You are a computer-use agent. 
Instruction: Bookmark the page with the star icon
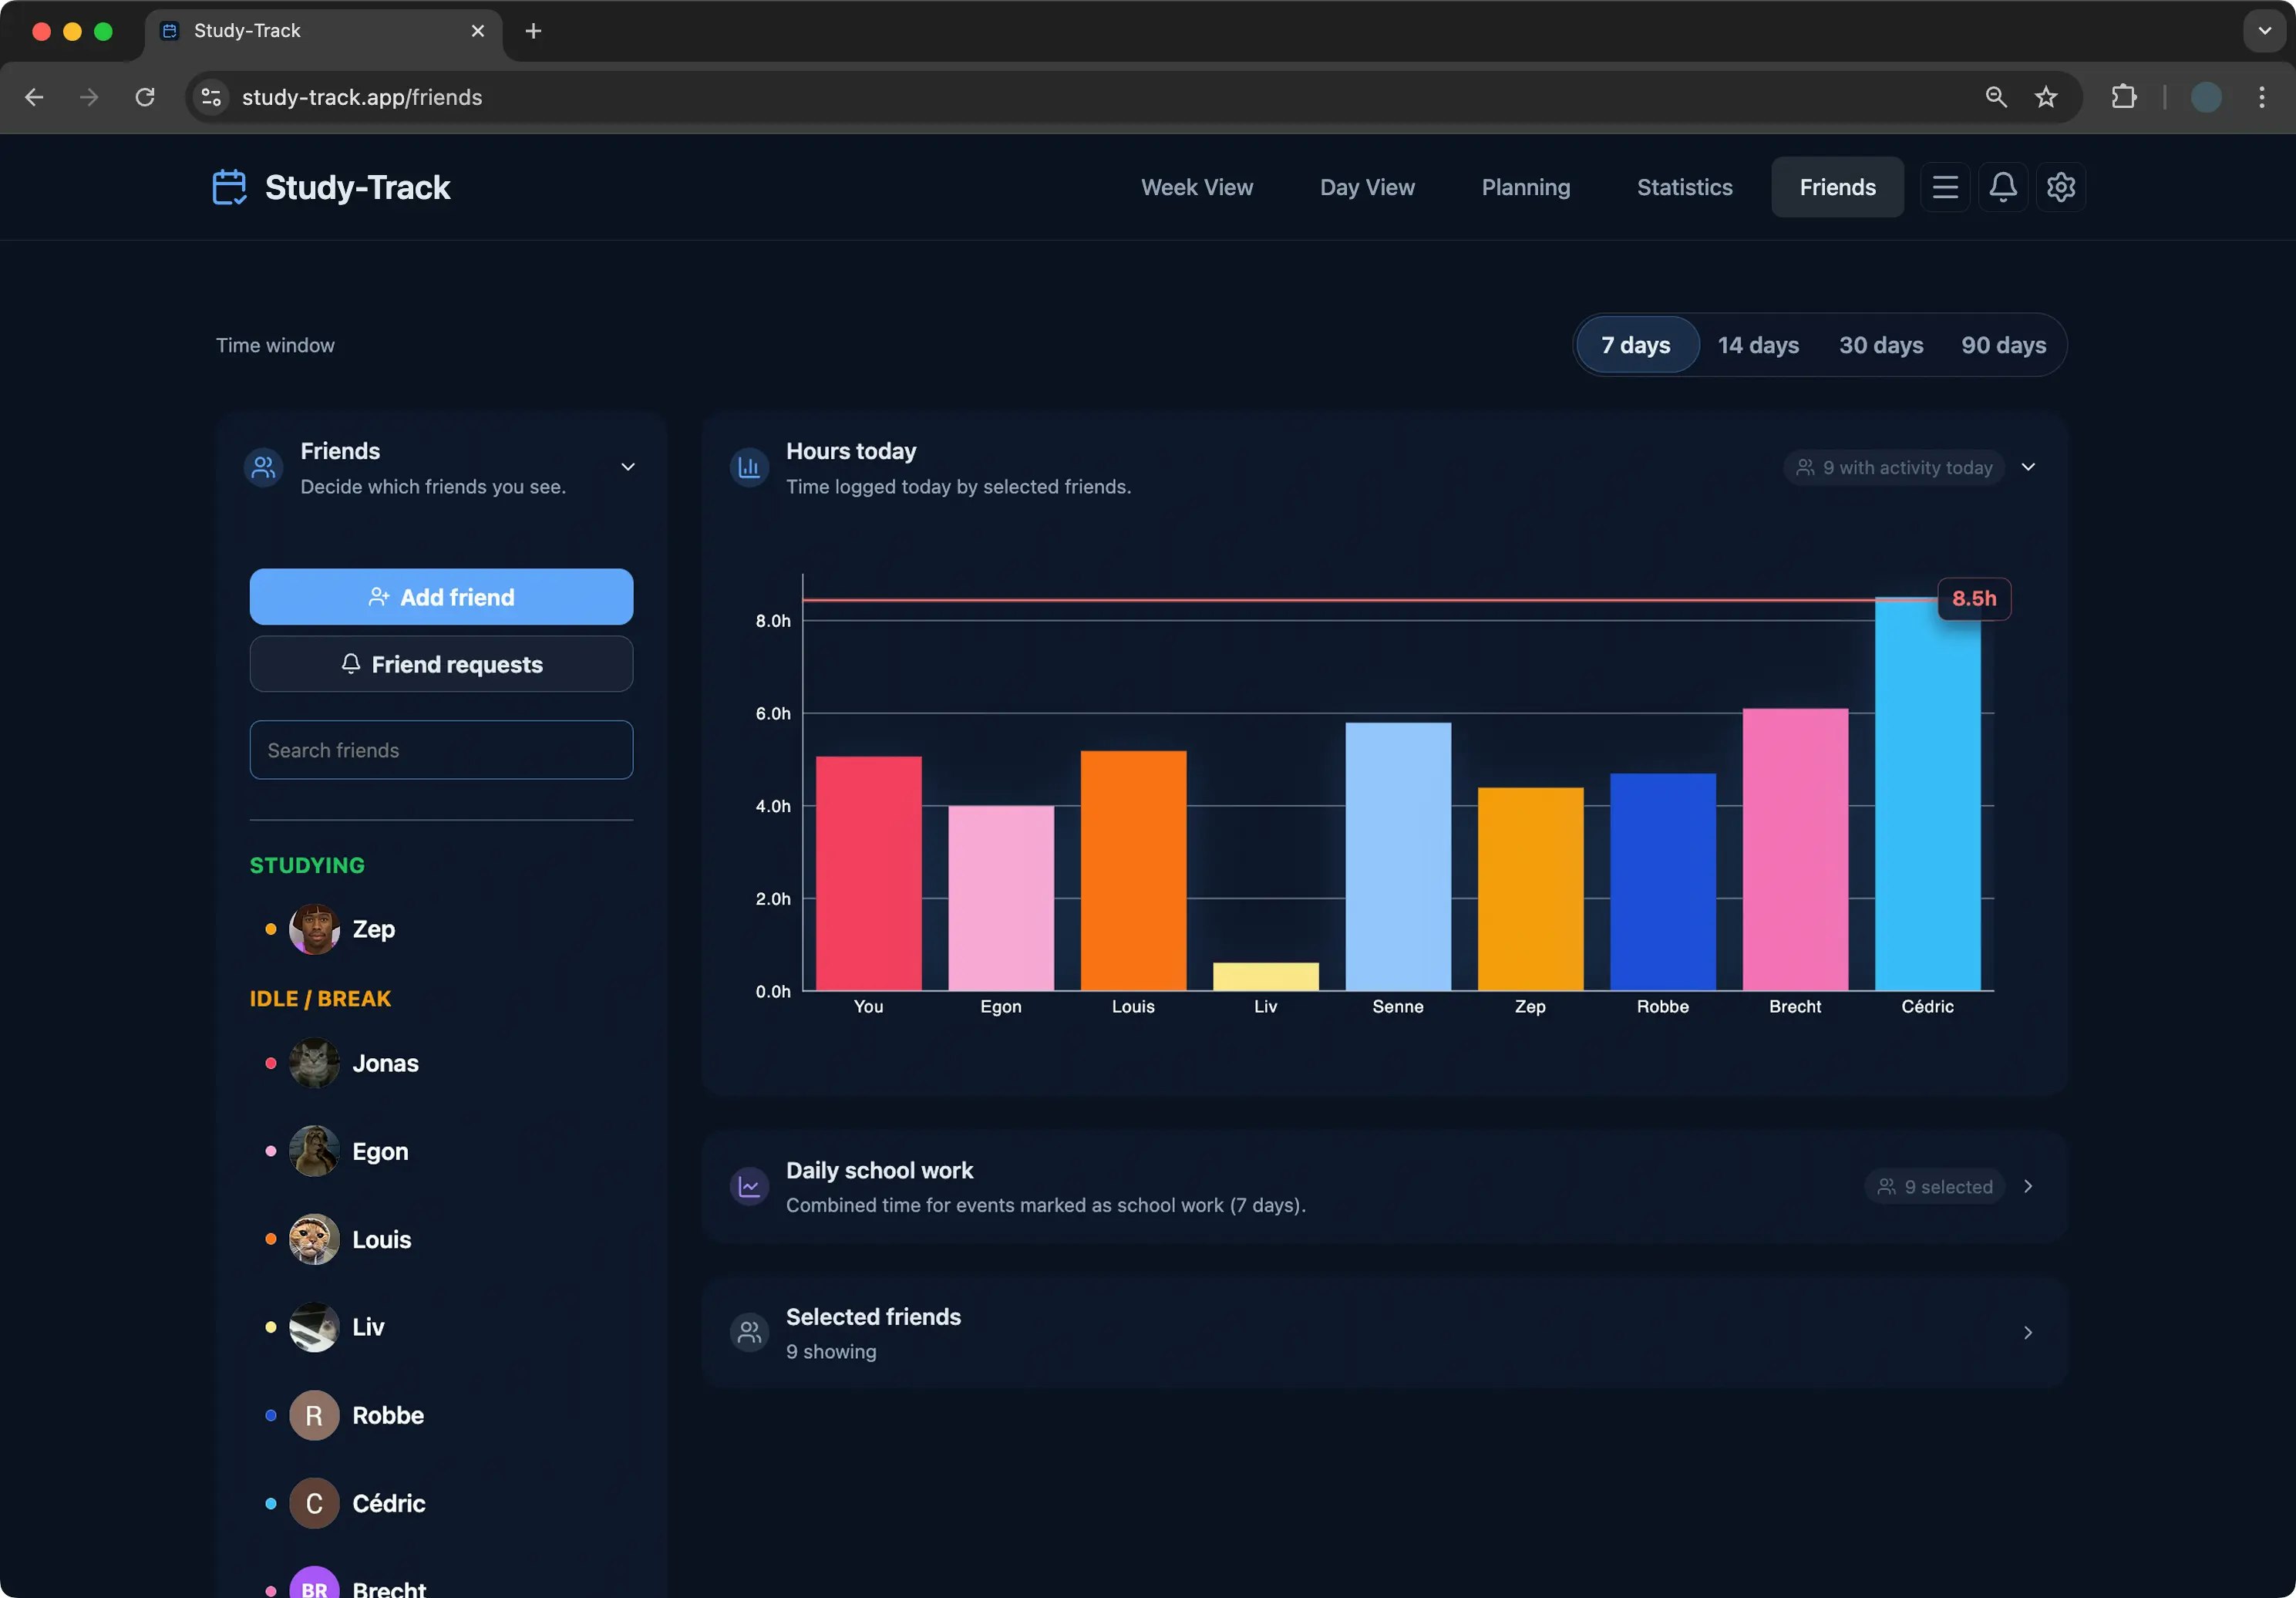[2046, 97]
